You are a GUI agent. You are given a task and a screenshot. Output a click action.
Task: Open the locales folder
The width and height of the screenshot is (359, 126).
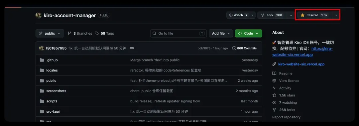(52, 70)
